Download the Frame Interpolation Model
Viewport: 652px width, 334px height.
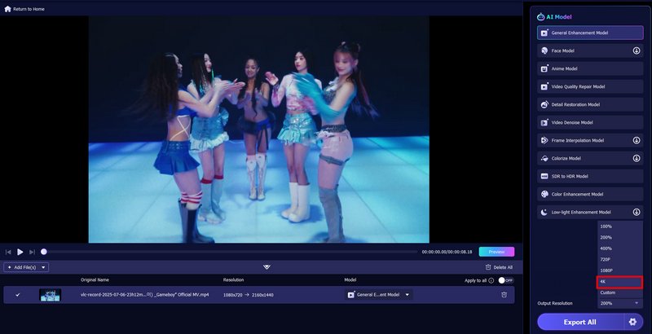pos(637,140)
